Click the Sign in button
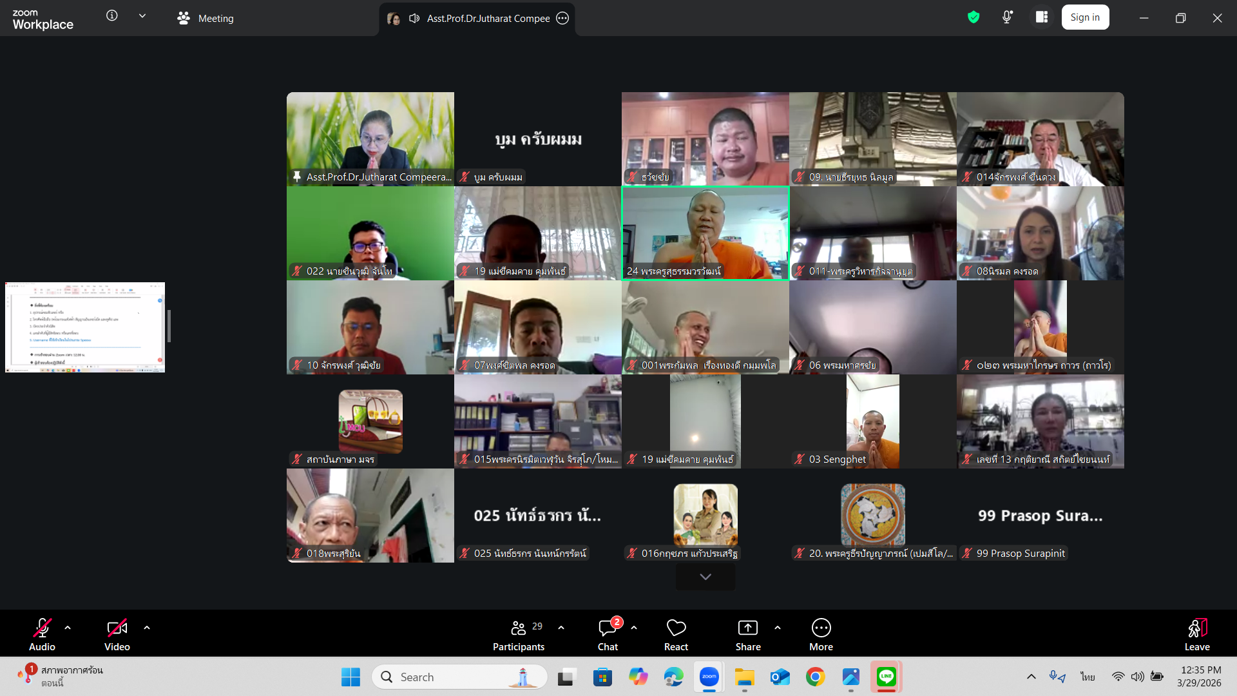This screenshot has width=1237, height=696. click(x=1085, y=17)
